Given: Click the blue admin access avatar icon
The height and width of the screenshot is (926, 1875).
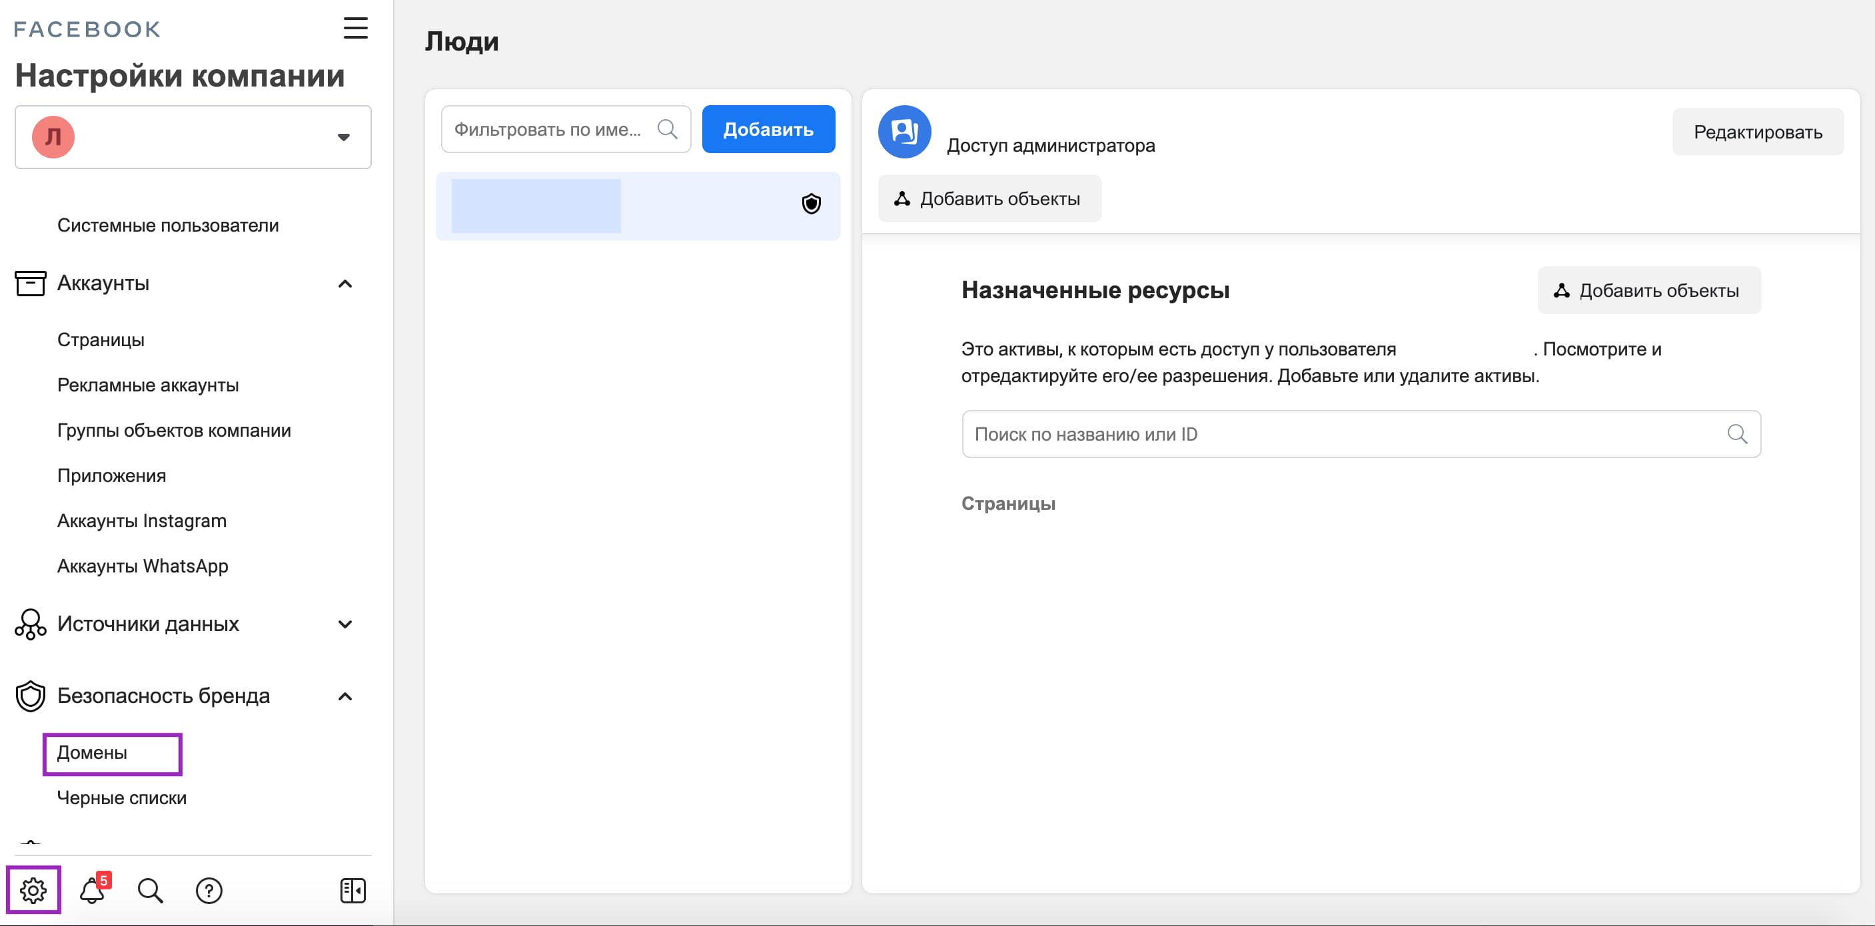Looking at the screenshot, I should point(904,132).
